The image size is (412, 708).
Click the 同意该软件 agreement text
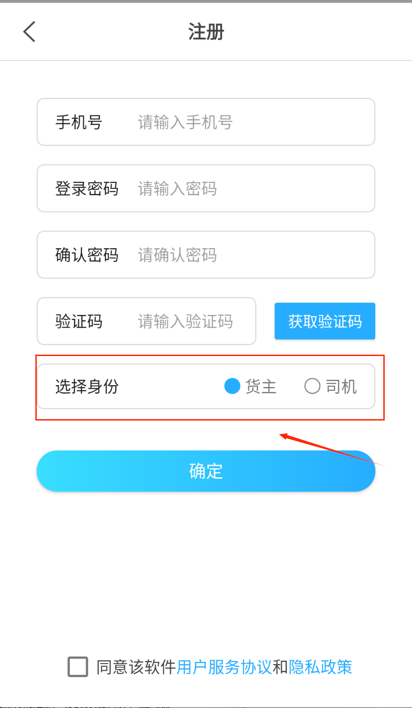[136, 667]
